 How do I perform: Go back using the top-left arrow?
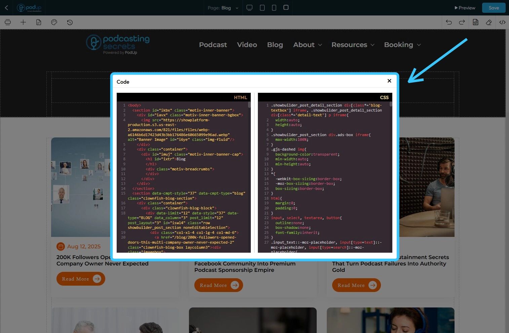[6, 7]
